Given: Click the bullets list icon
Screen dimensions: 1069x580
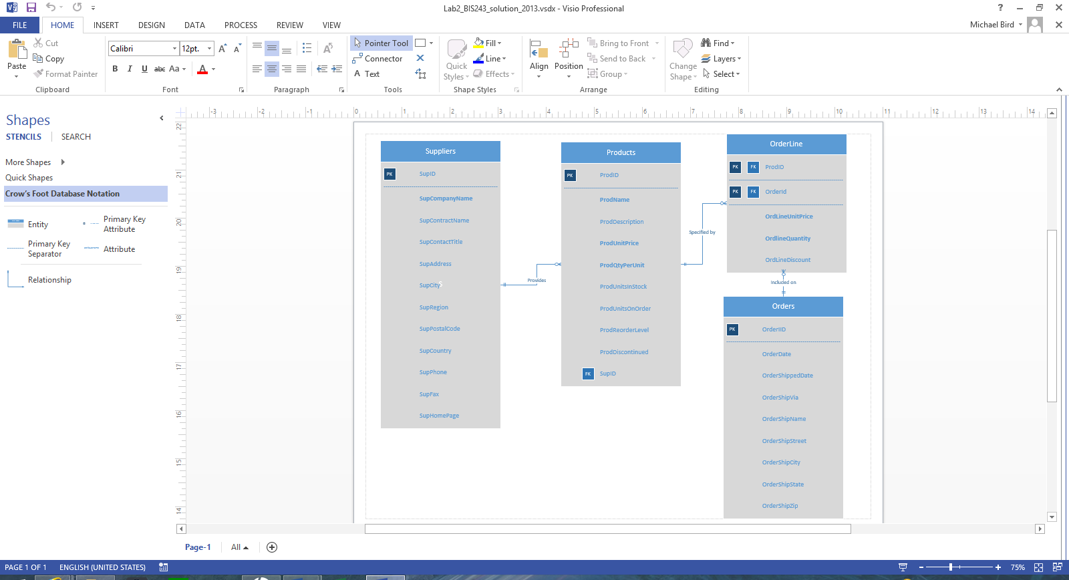Looking at the screenshot, I should (307, 49).
